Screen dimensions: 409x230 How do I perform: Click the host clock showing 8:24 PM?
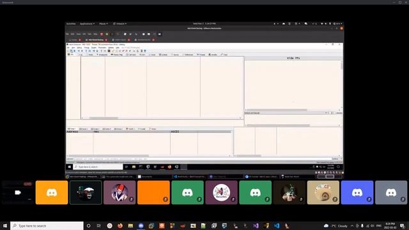(390, 226)
